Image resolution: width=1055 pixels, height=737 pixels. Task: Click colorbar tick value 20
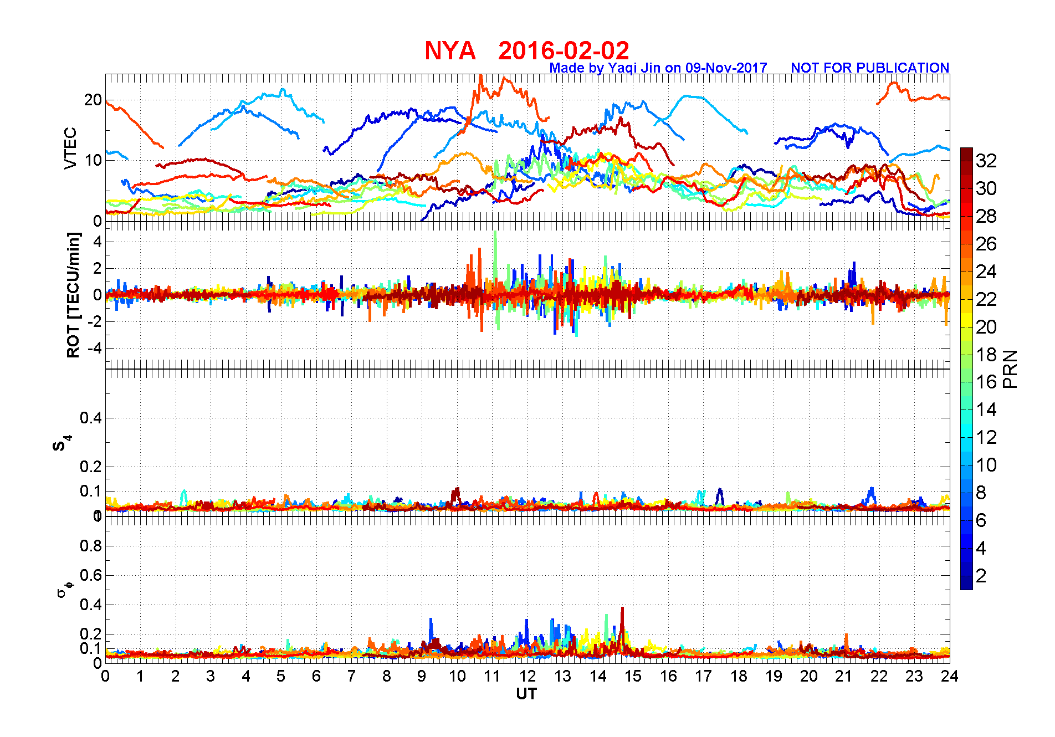click(x=986, y=327)
